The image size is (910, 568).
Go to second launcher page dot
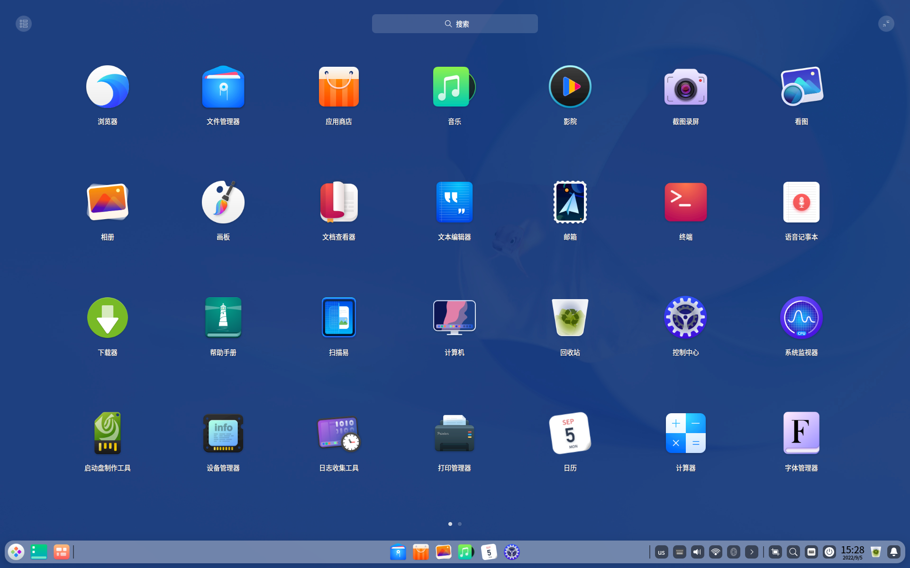pyautogui.click(x=460, y=524)
